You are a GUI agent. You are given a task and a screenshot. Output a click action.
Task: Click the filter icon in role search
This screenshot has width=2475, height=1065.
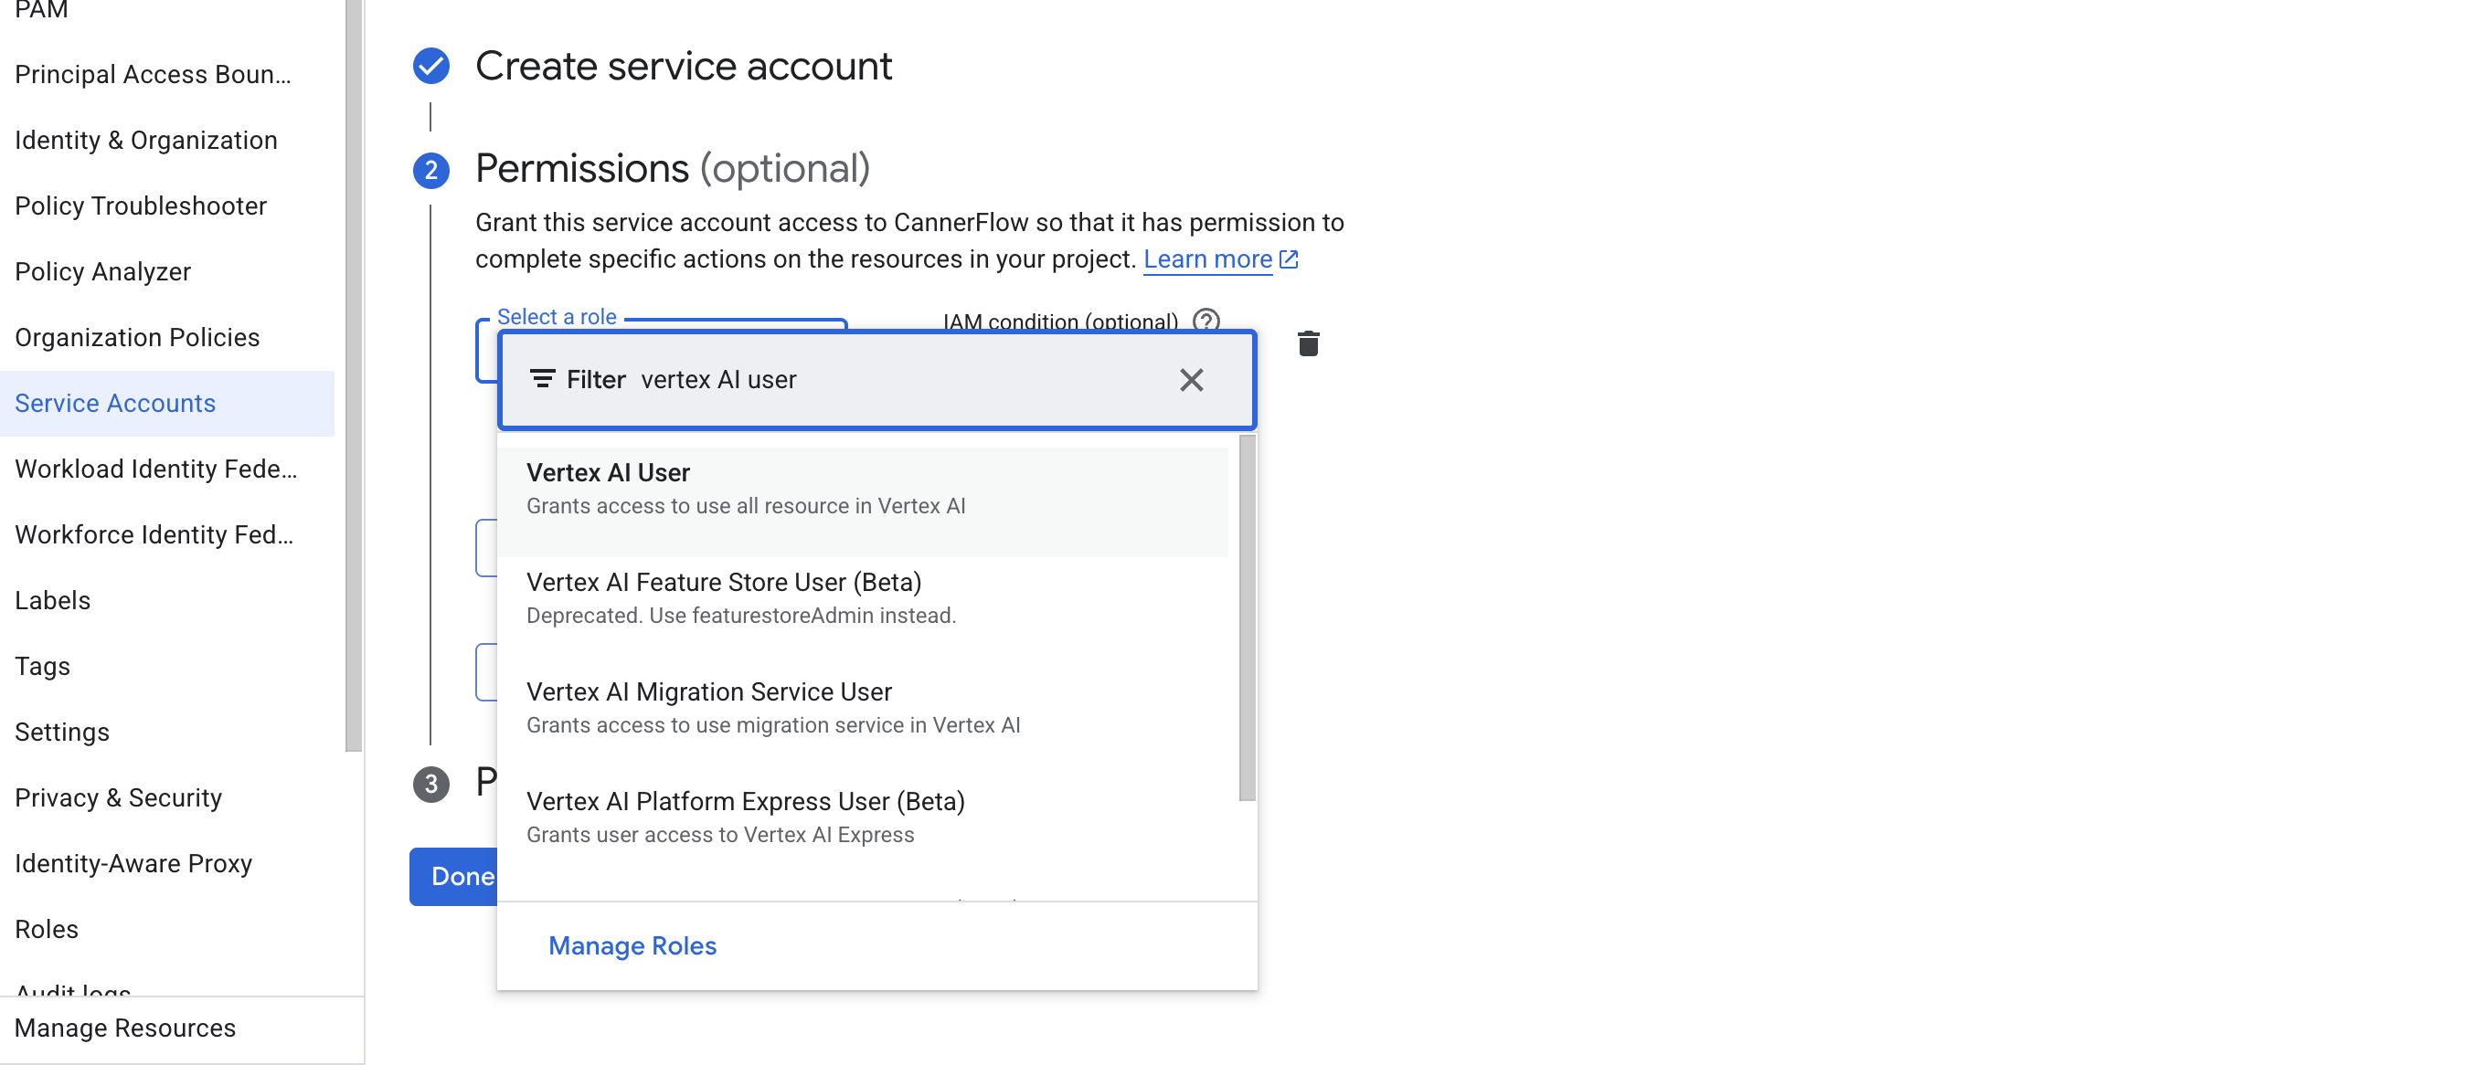click(x=543, y=378)
